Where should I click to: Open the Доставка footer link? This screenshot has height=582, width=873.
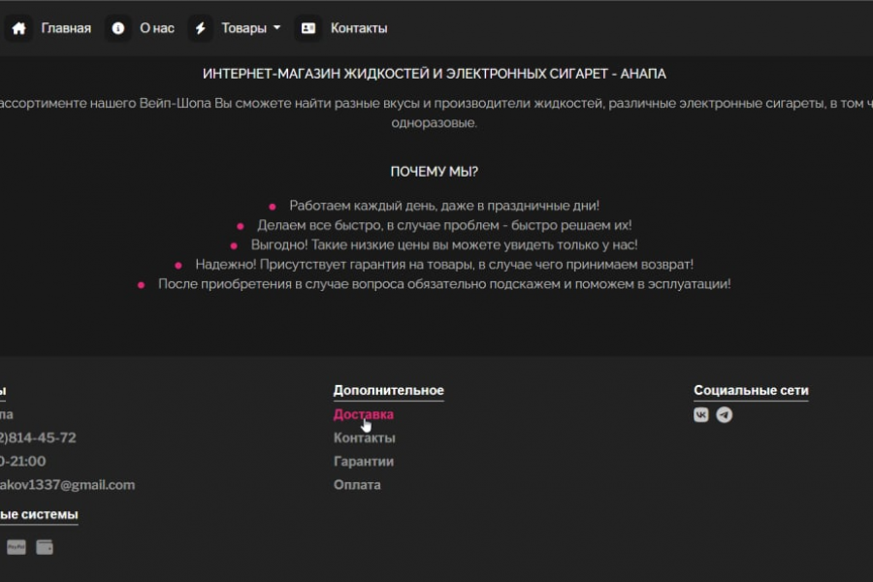coord(364,414)
